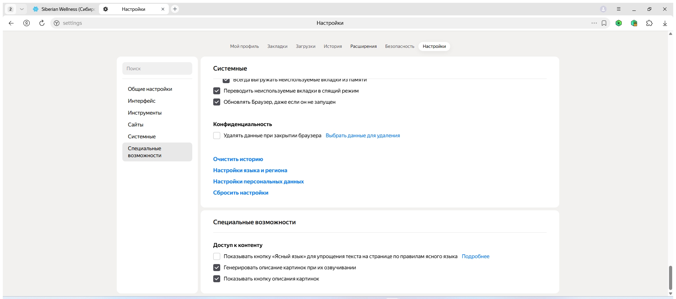Expand the tab list dropdown chevron

(22, 9)
